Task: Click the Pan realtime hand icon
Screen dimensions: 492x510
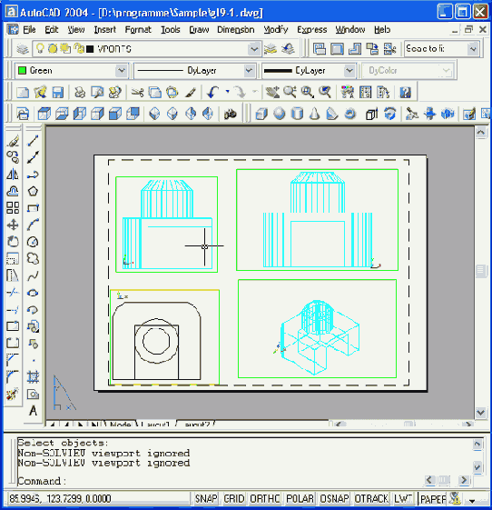Action: (272, 93)
